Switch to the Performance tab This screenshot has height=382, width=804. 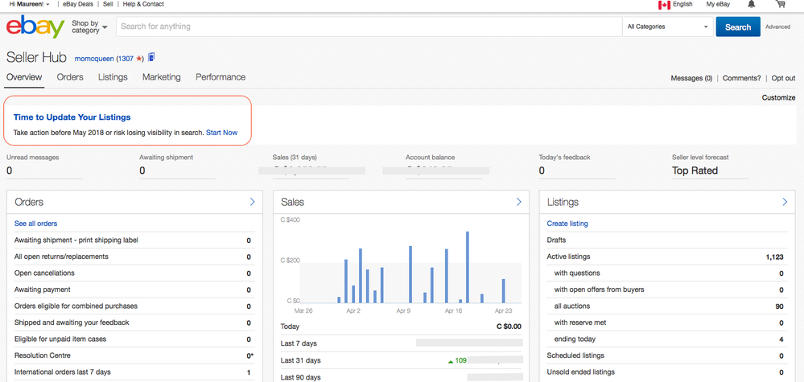click(221, 77)
